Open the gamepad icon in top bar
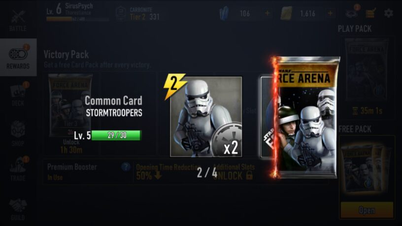This screenshot has width=402, height=226. point(352,13)
